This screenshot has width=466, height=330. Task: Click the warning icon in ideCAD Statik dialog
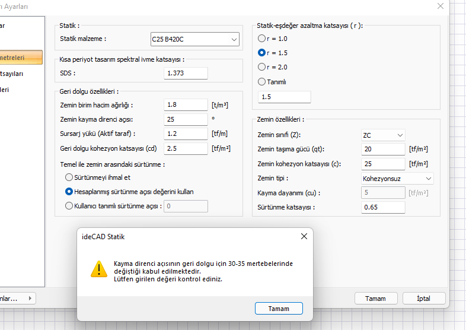(98, 269)
